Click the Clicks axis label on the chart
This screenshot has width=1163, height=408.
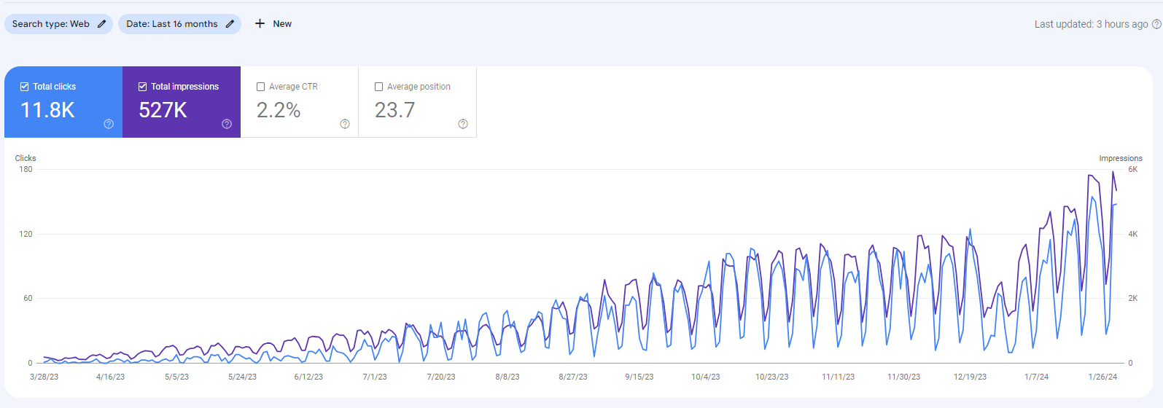coord(26,158)
